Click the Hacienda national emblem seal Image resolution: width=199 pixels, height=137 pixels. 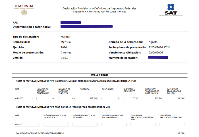[24, 13]
